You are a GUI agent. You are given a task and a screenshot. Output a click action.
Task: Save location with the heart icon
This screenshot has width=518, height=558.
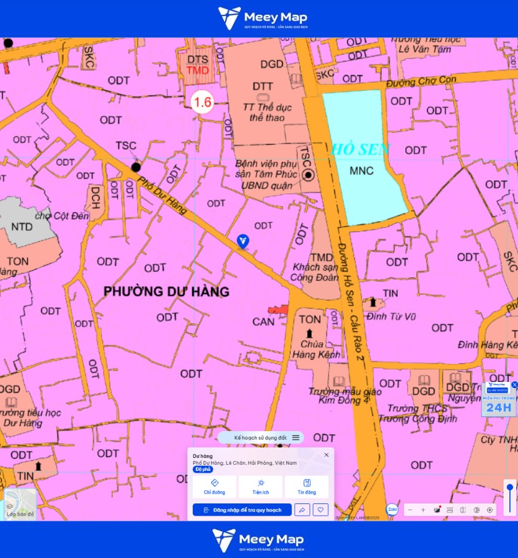[x=320, y=510]
